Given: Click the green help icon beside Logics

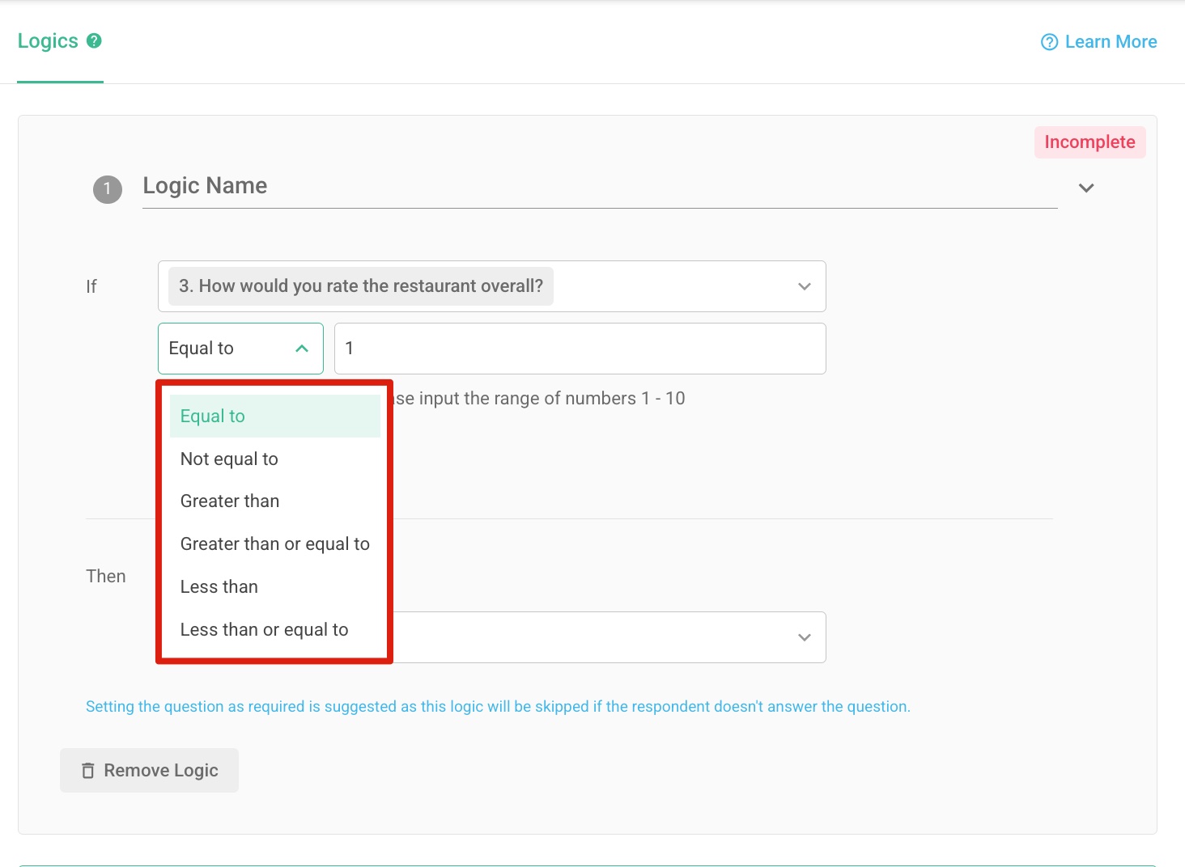Looking at the screenshot, I should pyautogui.click(x=95, y=40).
